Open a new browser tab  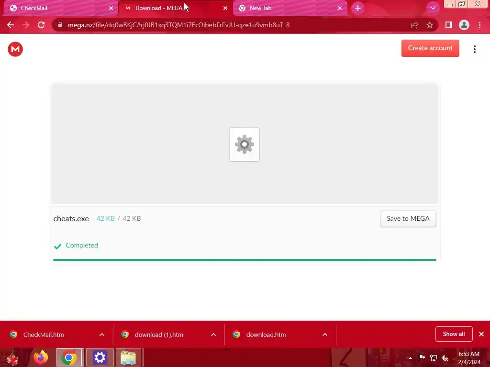(358, 8)
